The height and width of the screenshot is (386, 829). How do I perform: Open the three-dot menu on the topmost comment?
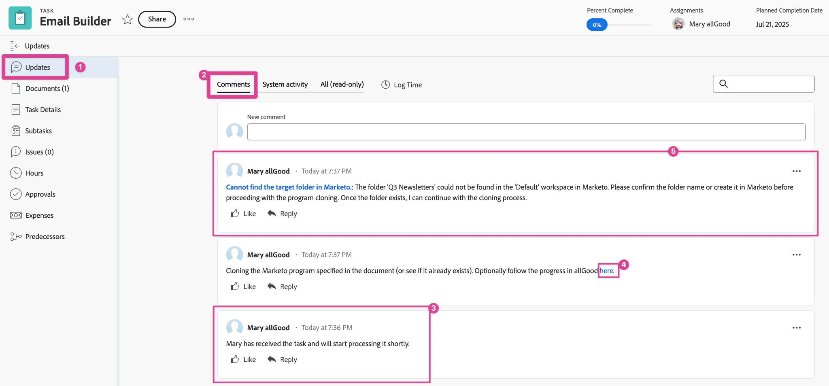click(797, 171)
